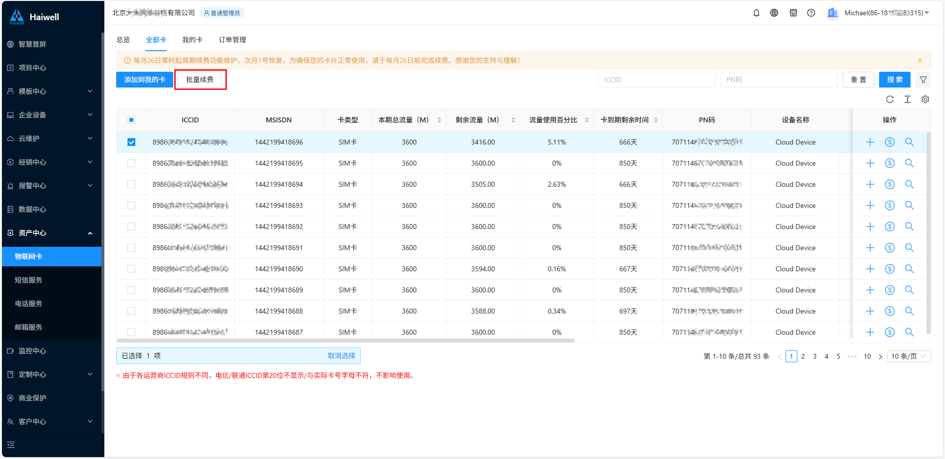
Task: Click the magnifier detail icon for 1442199418694
Action: (910, 184)
